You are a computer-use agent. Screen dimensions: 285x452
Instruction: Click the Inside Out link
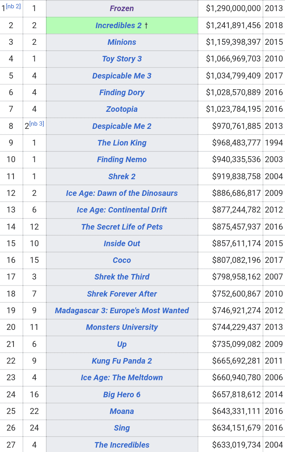click(122, 243)
